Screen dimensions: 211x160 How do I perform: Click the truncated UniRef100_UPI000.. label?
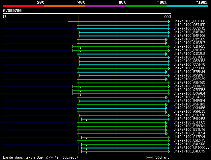click(x=191, y=148)
